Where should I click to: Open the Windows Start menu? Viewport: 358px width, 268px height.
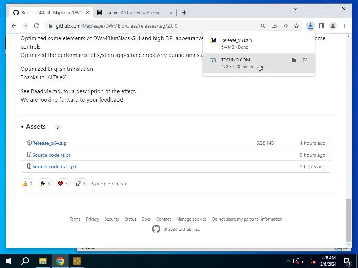[8, 261]
